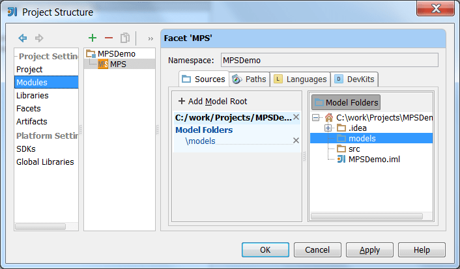460x269 pixels.
Task: Click the folder tree horizontal scrollbar
Action: 367,216
